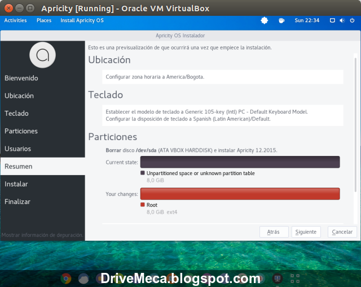Select Bienvenido step in sidebar
This screenshot has width=361, height=287.
pyautogui.click(x=43, y=78)
